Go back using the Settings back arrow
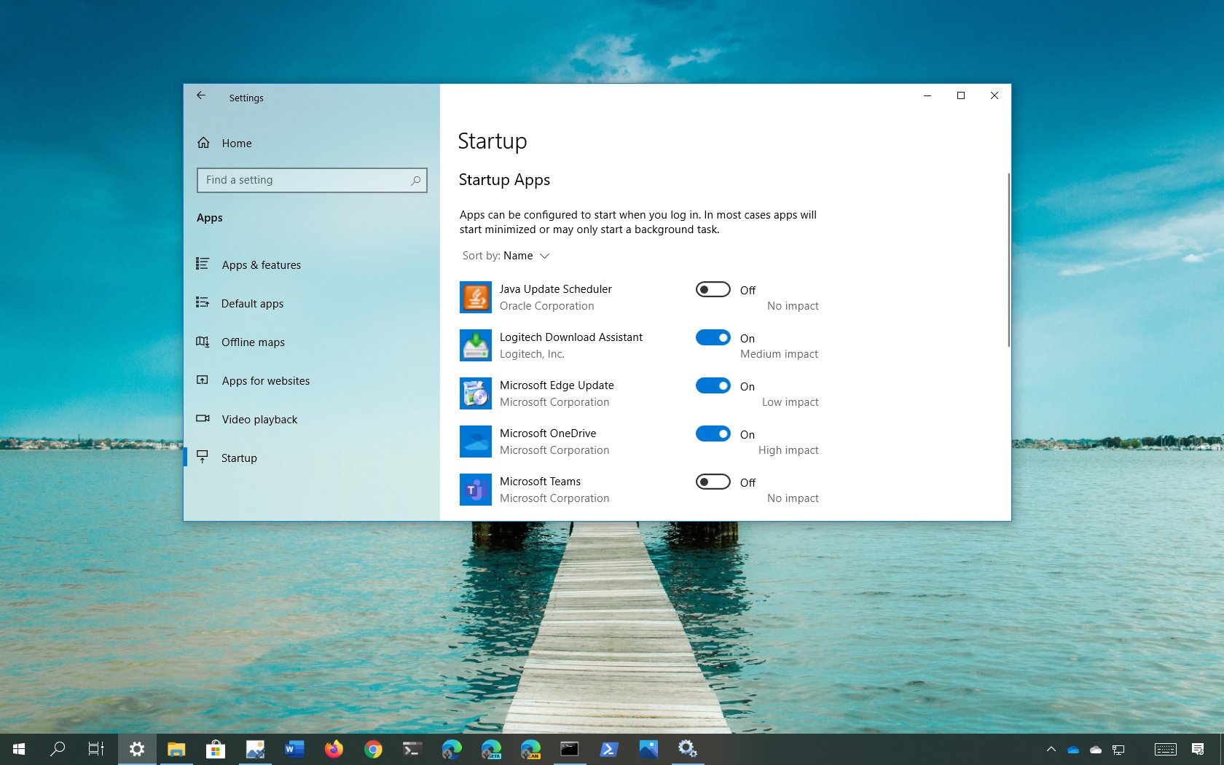 tap(201, 95)
